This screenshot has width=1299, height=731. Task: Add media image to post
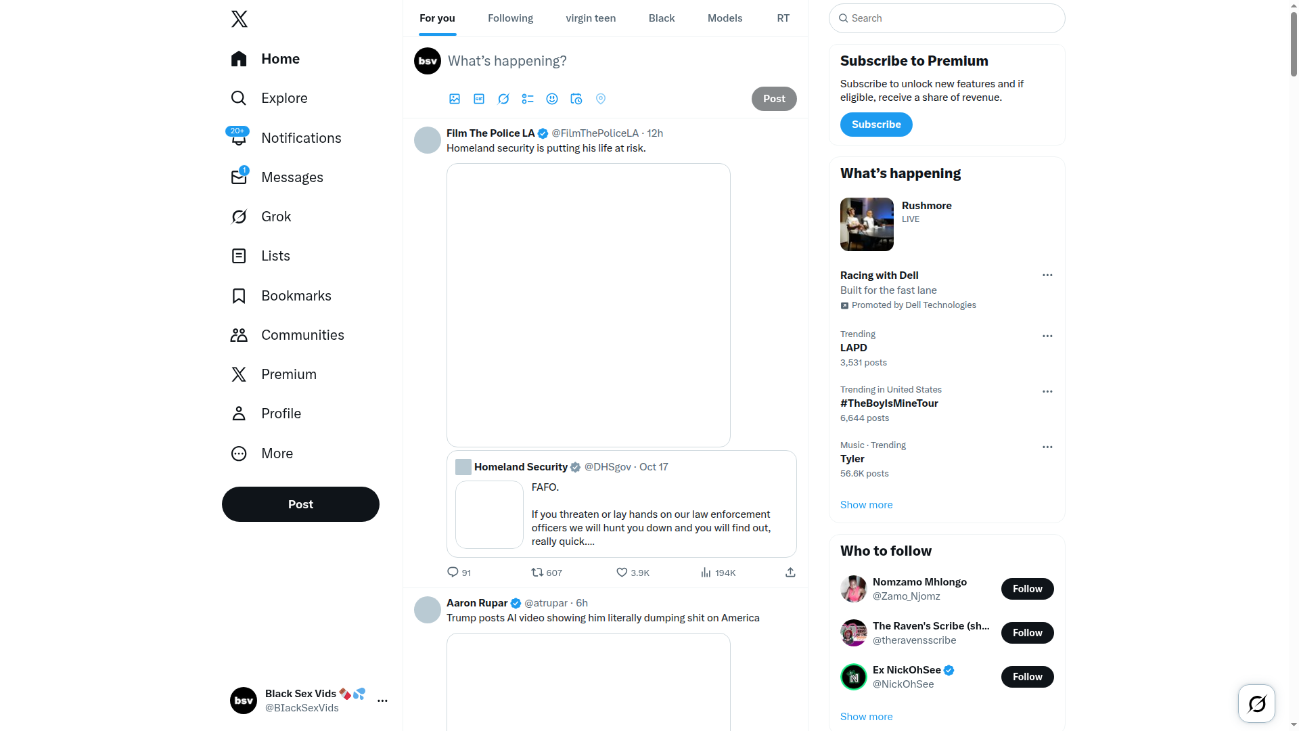click(455, 99)
